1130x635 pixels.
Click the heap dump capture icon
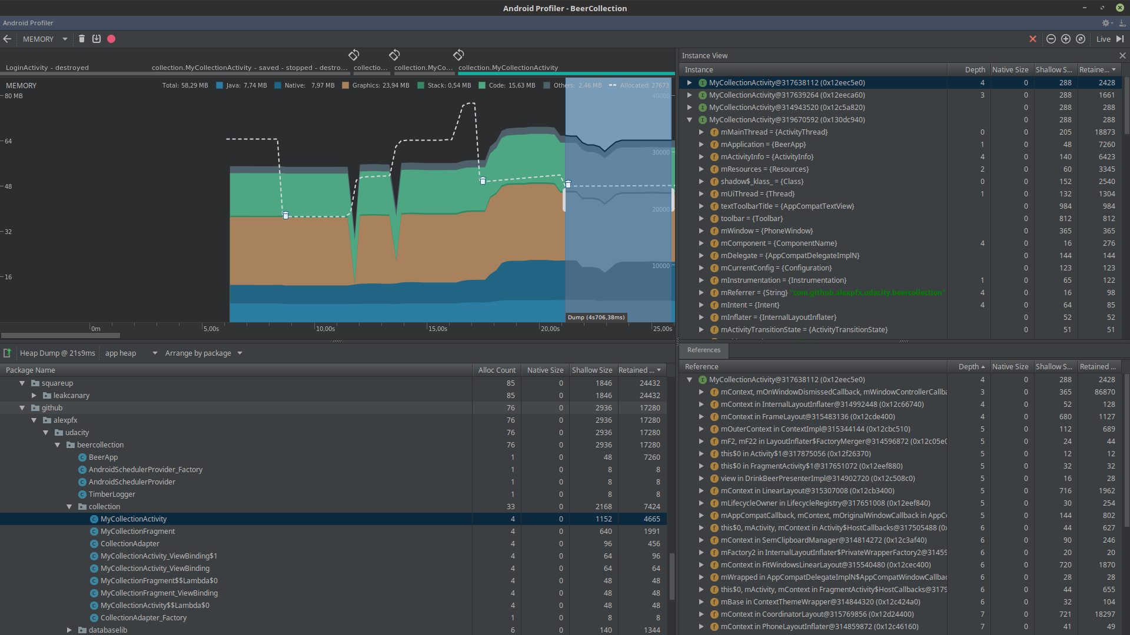[97, 39]
